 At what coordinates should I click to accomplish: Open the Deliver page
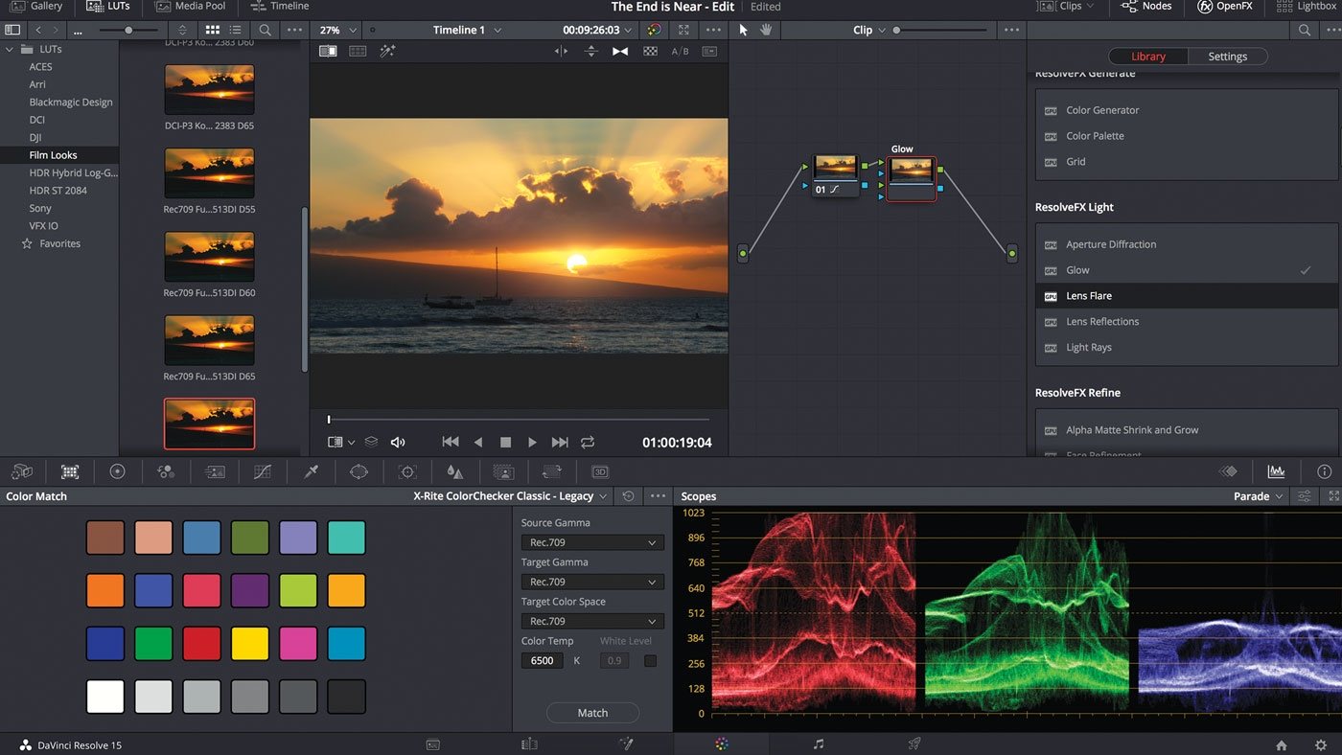(914, 744)
